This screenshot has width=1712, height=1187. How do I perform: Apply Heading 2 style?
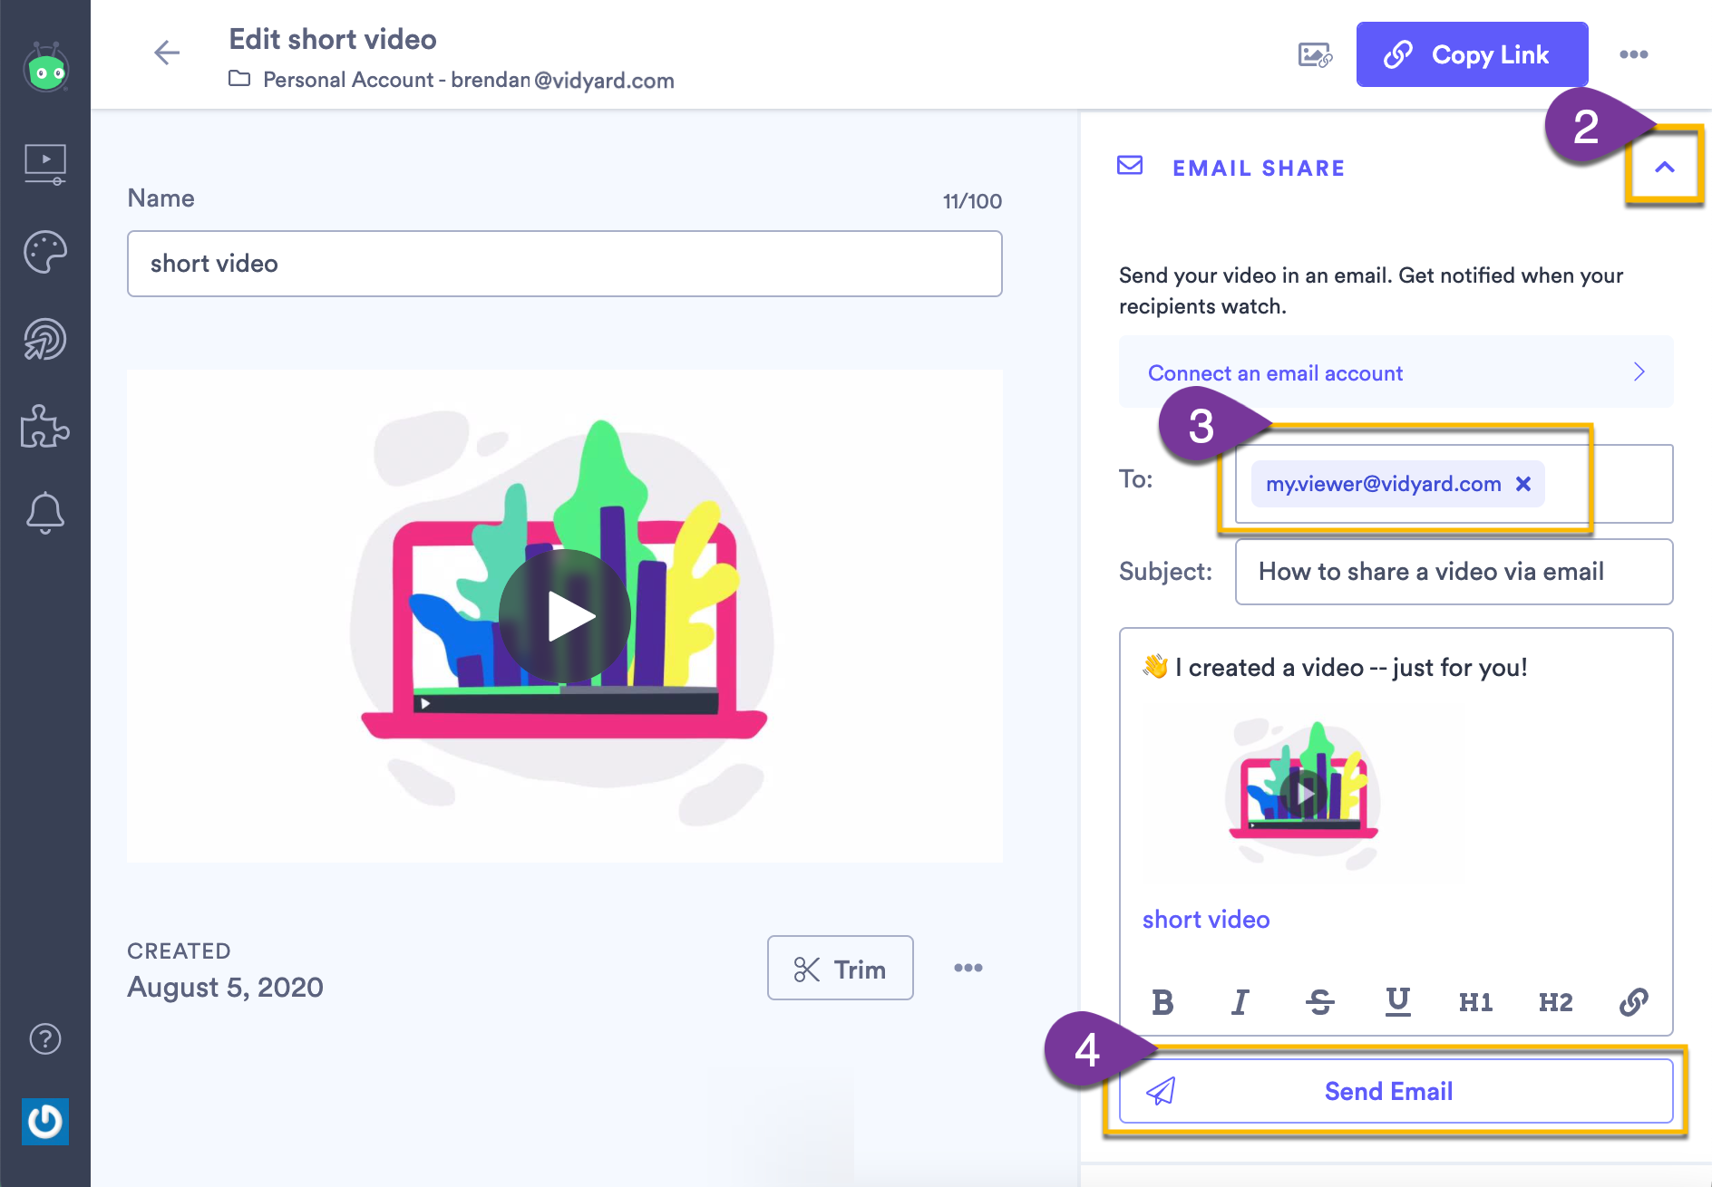coord(1555,1002)
